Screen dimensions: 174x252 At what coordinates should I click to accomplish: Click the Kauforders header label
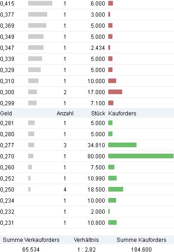[122, 114]
